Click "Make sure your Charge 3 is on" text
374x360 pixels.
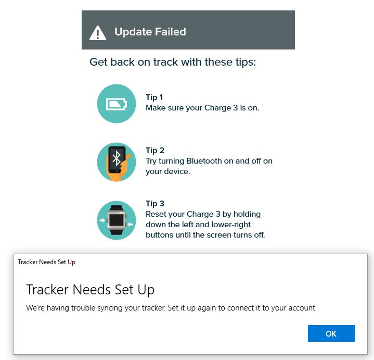[202, 108]
